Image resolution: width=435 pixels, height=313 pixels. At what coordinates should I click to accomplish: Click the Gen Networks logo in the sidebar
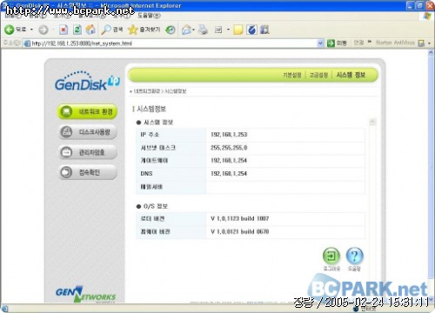(86, 294)
